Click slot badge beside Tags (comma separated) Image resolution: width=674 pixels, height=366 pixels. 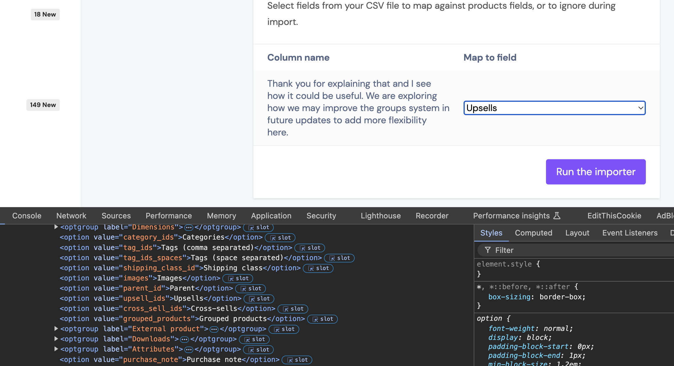point(310,248)
